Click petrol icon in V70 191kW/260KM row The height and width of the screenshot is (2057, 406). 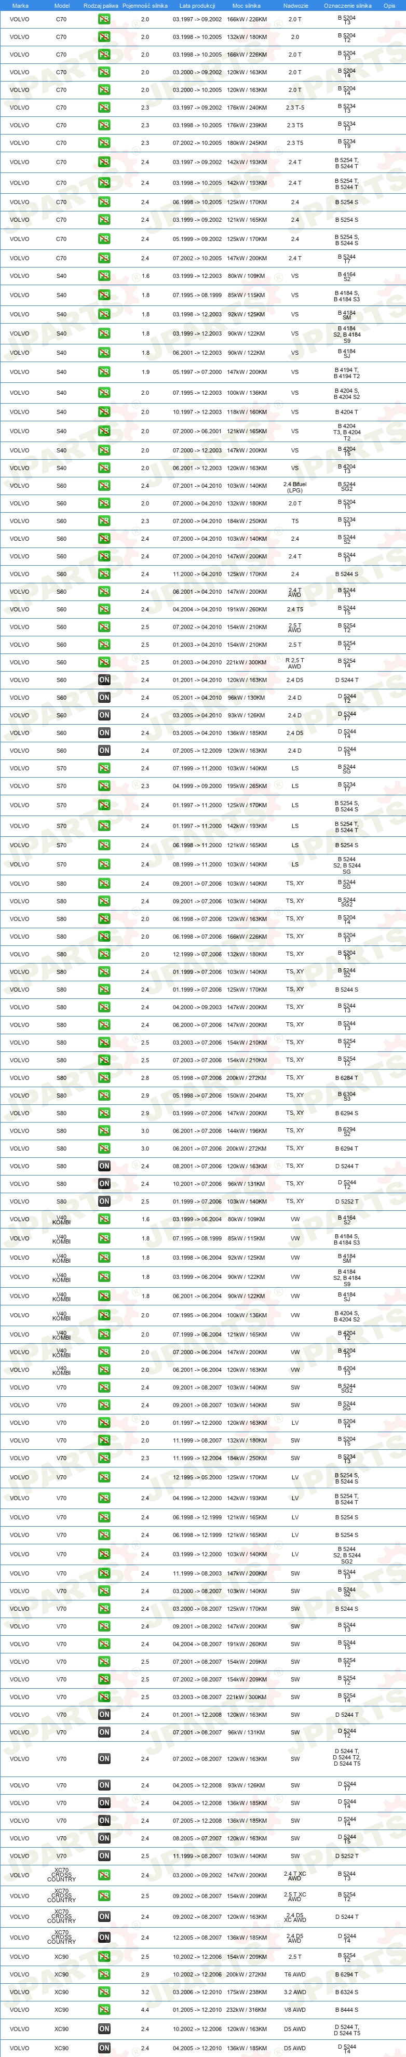[x=104, y=1644]
